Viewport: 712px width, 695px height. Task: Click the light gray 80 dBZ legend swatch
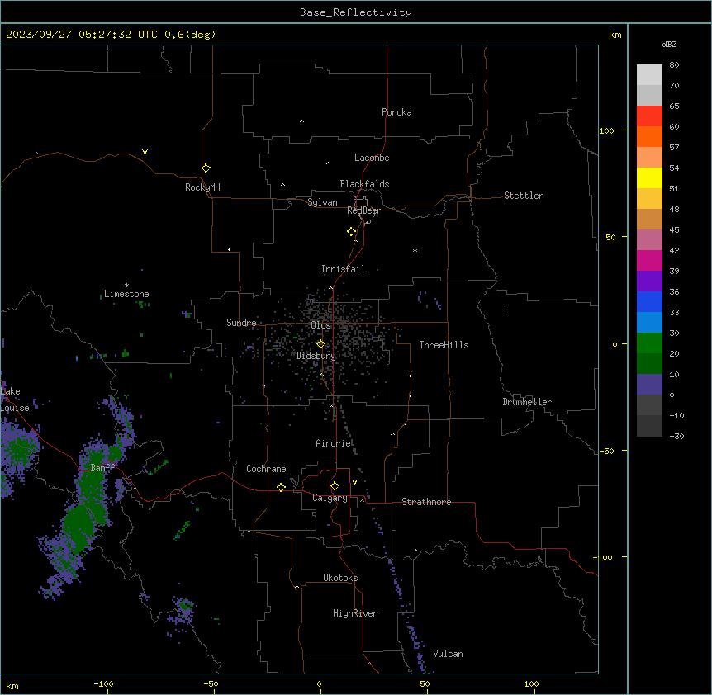tap(649, 75)
